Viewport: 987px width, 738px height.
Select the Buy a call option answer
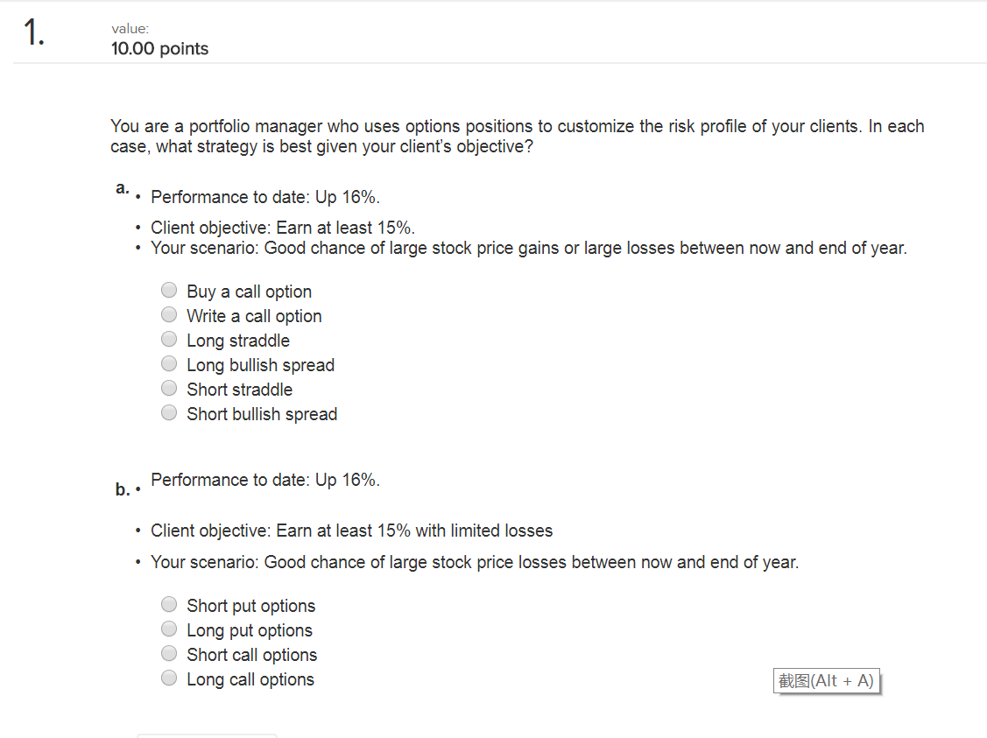point(169,290)
